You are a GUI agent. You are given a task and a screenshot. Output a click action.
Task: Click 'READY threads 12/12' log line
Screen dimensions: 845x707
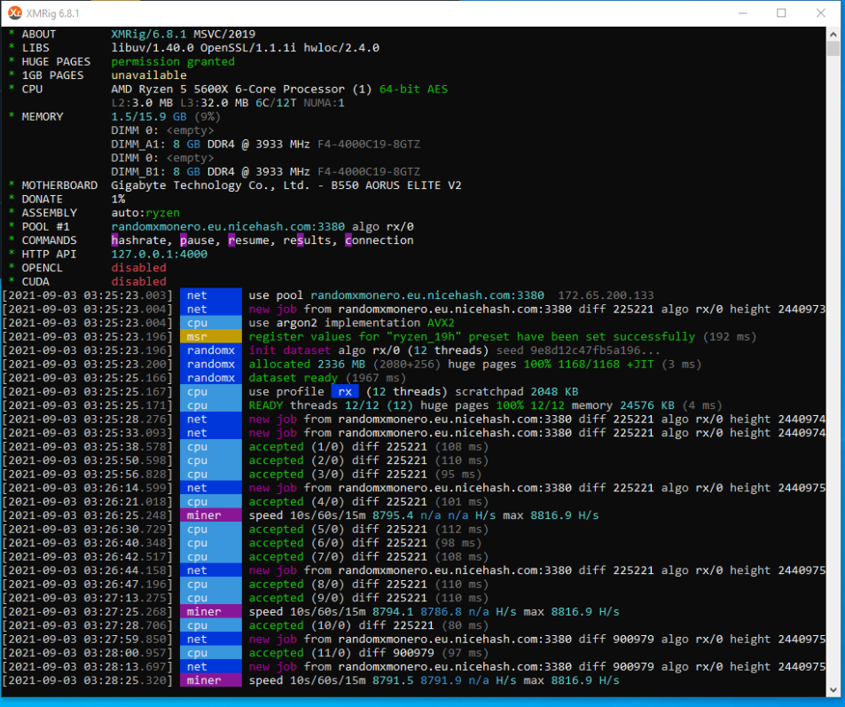485,405
